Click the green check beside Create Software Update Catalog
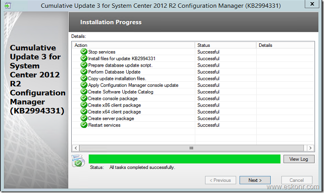 pos(84,92)
